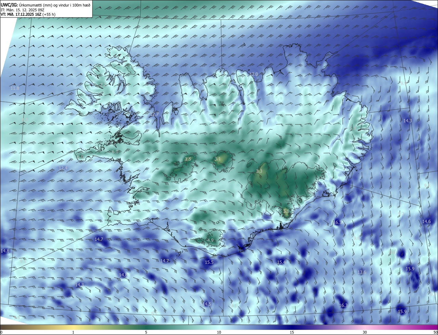Click the 3.1 value over the glacier
The image size is (438, 335).
[218, 159]
